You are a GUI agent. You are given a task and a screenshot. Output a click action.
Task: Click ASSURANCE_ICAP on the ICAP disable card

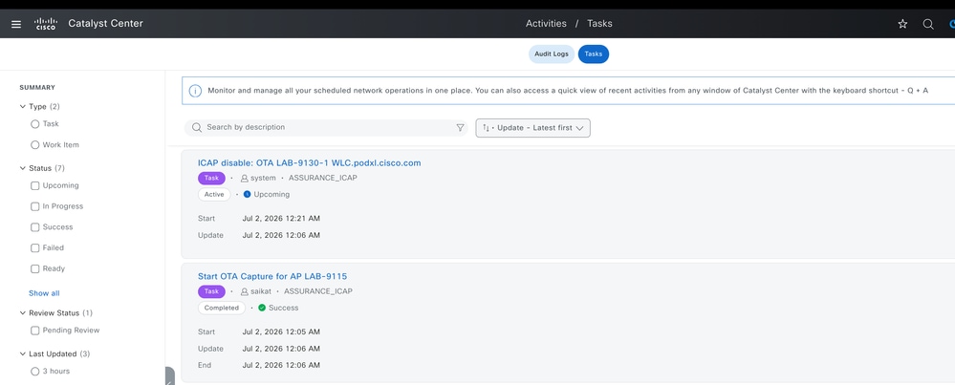pos(323,179)
